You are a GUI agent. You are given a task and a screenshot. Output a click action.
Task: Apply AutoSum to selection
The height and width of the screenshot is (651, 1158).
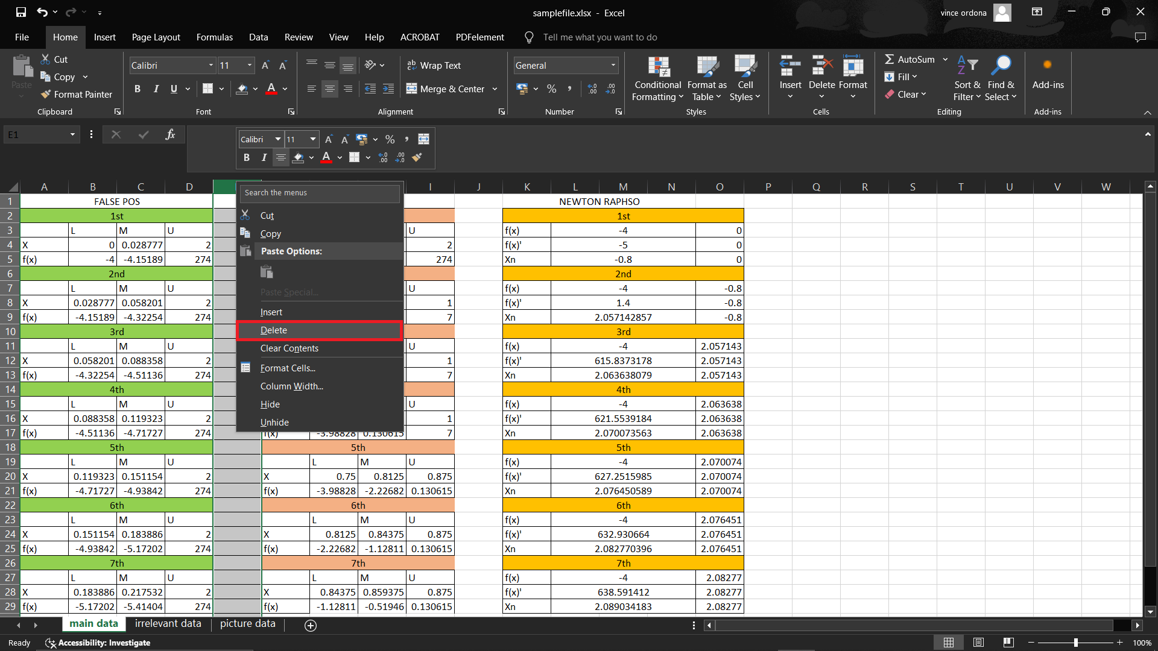[911, 59]
